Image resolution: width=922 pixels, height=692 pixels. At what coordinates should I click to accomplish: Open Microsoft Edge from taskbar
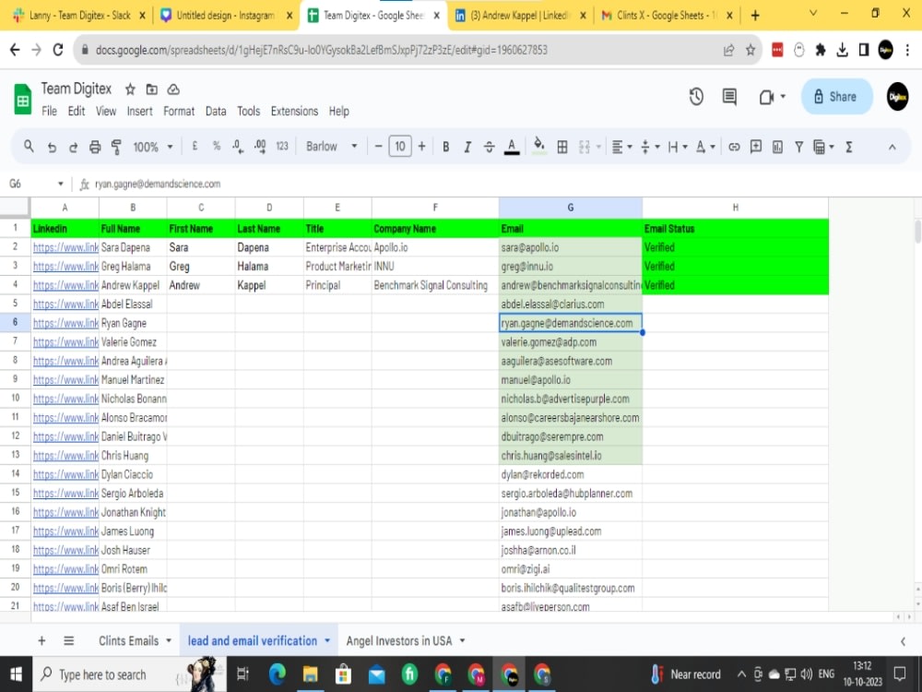click(x=277, y=674)
